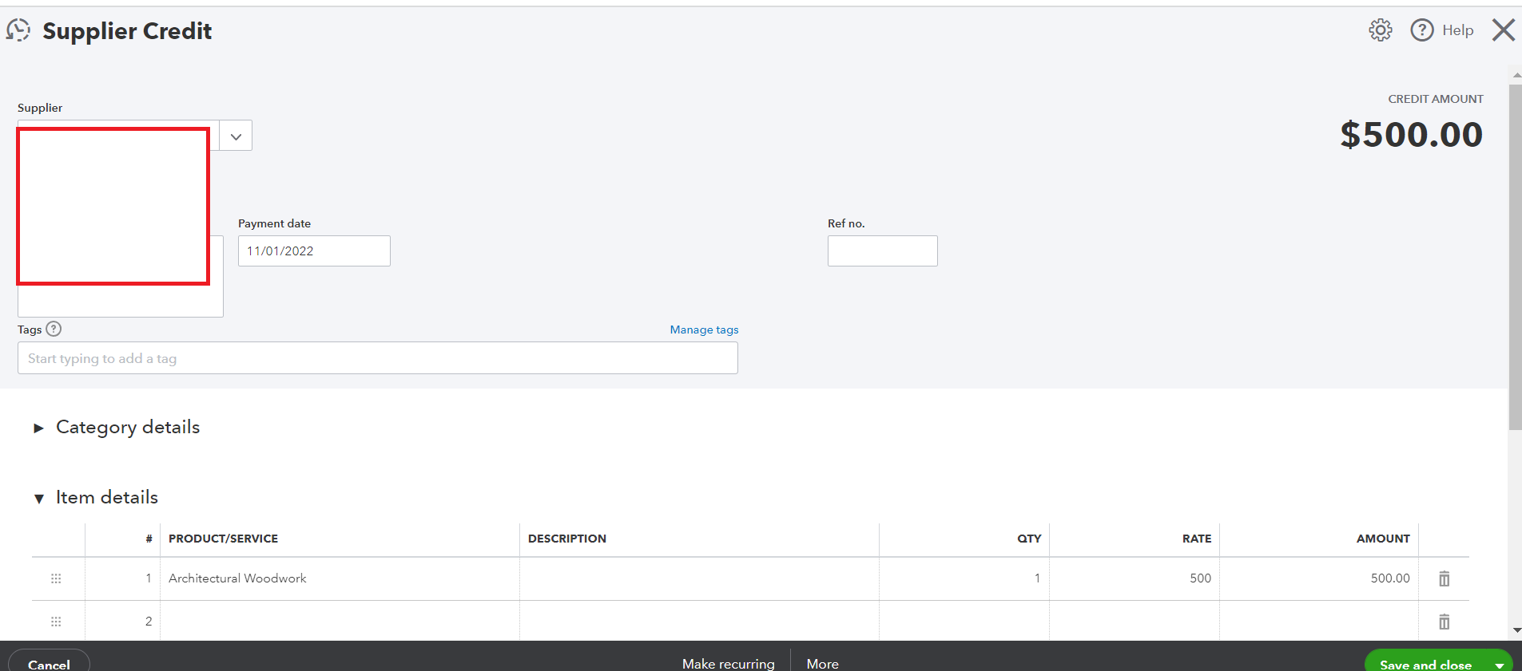Click the Tags input field
This screenshot has height=671, width=1522.
click(378, 358)
